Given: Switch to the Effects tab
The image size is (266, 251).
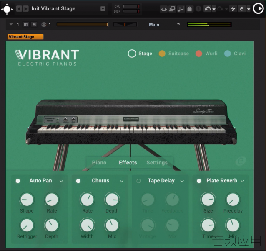Looking at the screenshot, I should click(128, 162).
